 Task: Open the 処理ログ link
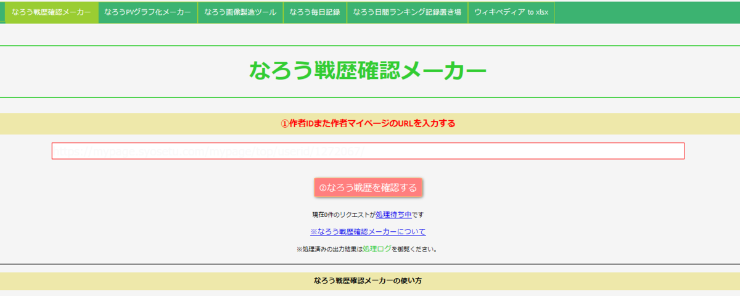pyautogui.click(x=377, y=249)
